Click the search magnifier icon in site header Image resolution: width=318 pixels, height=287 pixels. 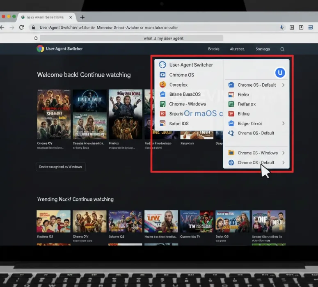click(282, 49)
